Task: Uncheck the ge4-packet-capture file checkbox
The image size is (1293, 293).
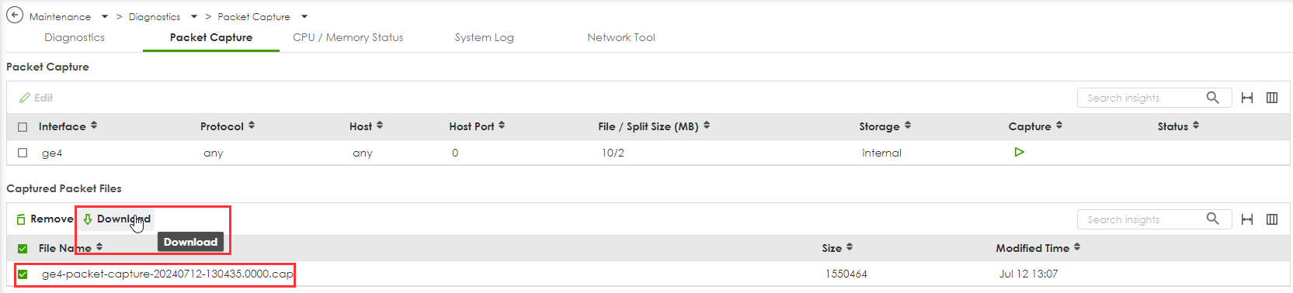Action: coord(23,274)
